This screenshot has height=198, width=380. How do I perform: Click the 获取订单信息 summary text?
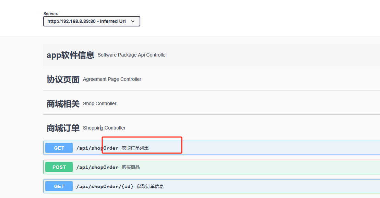point(150,186)
